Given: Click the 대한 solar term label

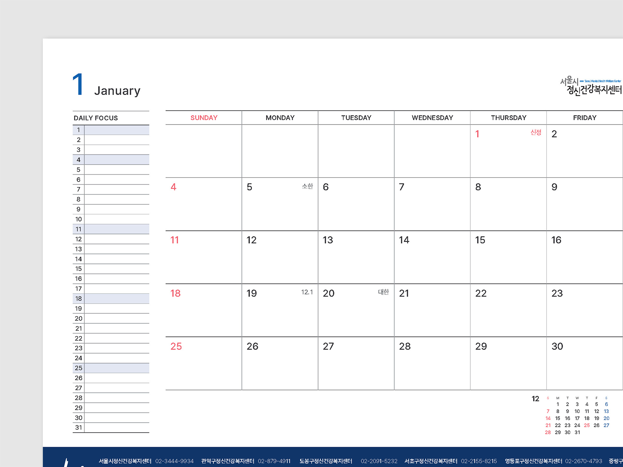Looking at the screenshot, I should (x=384, y=292).
